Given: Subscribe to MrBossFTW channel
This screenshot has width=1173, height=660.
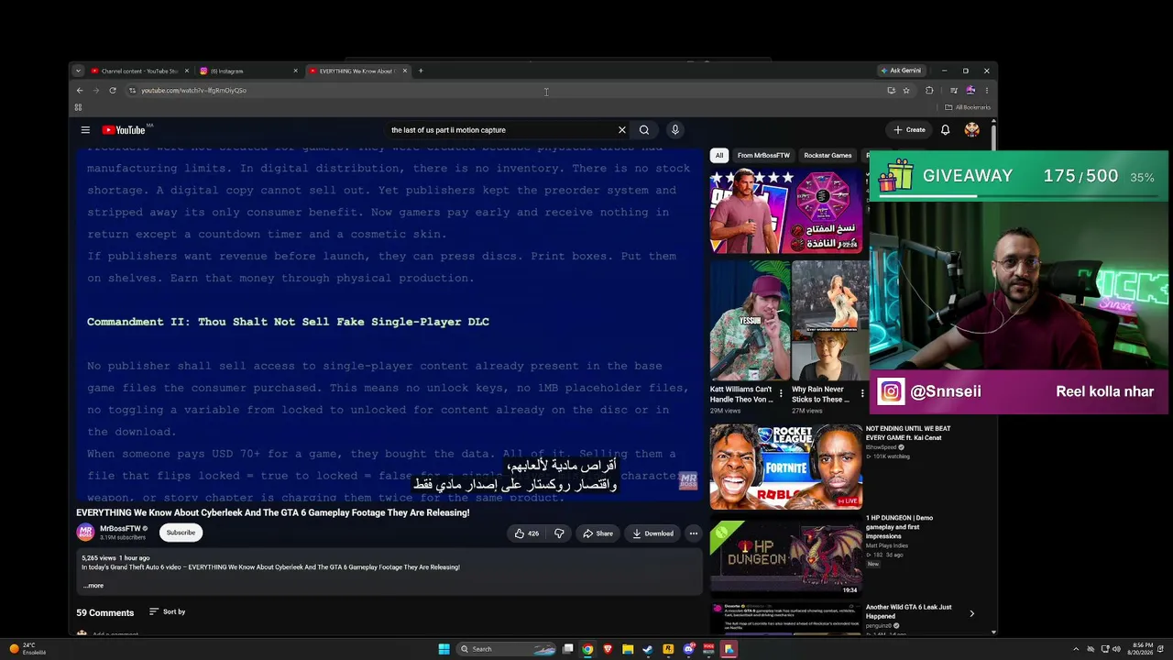Looking at the screenshot, I should click(181, 533).
